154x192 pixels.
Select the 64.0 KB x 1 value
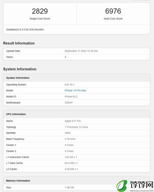point(71,163)
